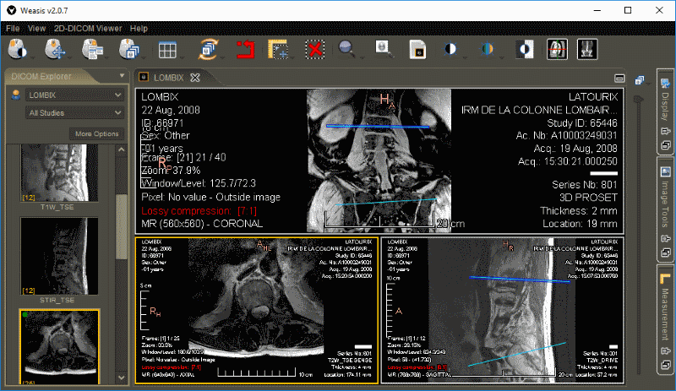Click the More Options button

(96, 133)
